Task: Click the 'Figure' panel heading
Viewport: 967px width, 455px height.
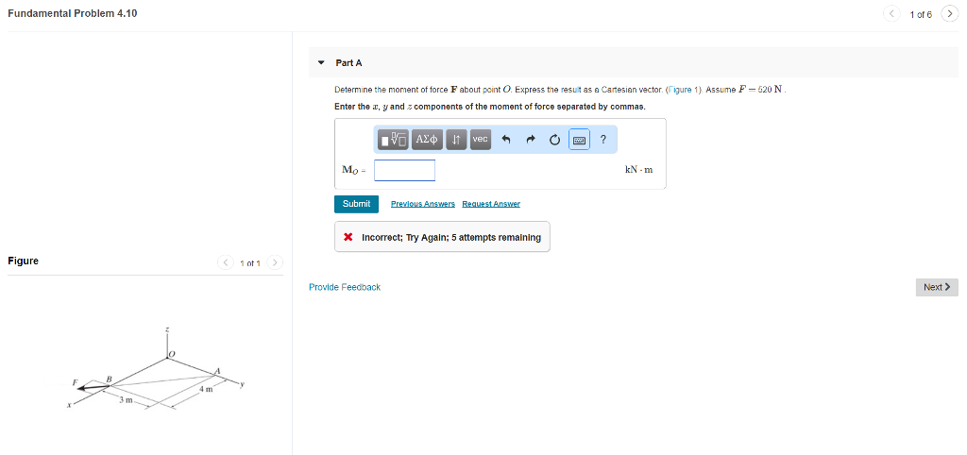Action: pyautogui.click(x=23, y=261)
